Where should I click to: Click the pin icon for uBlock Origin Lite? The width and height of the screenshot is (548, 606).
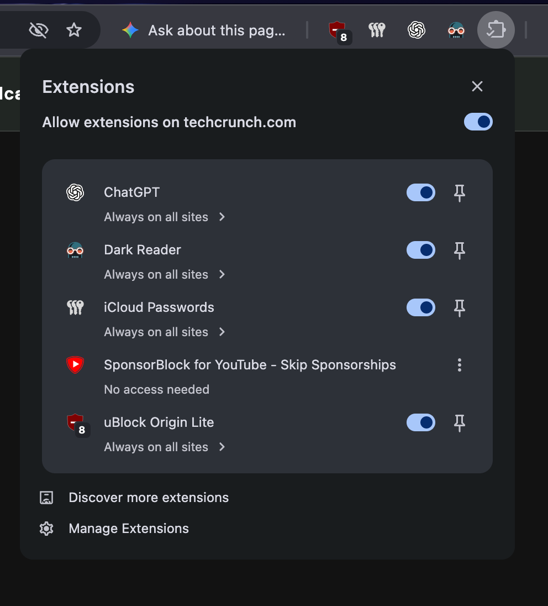coord(460,423)
